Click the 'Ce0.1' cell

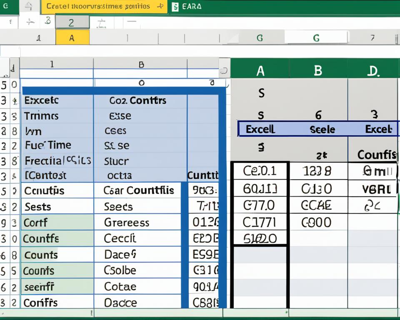coord(260,171)
